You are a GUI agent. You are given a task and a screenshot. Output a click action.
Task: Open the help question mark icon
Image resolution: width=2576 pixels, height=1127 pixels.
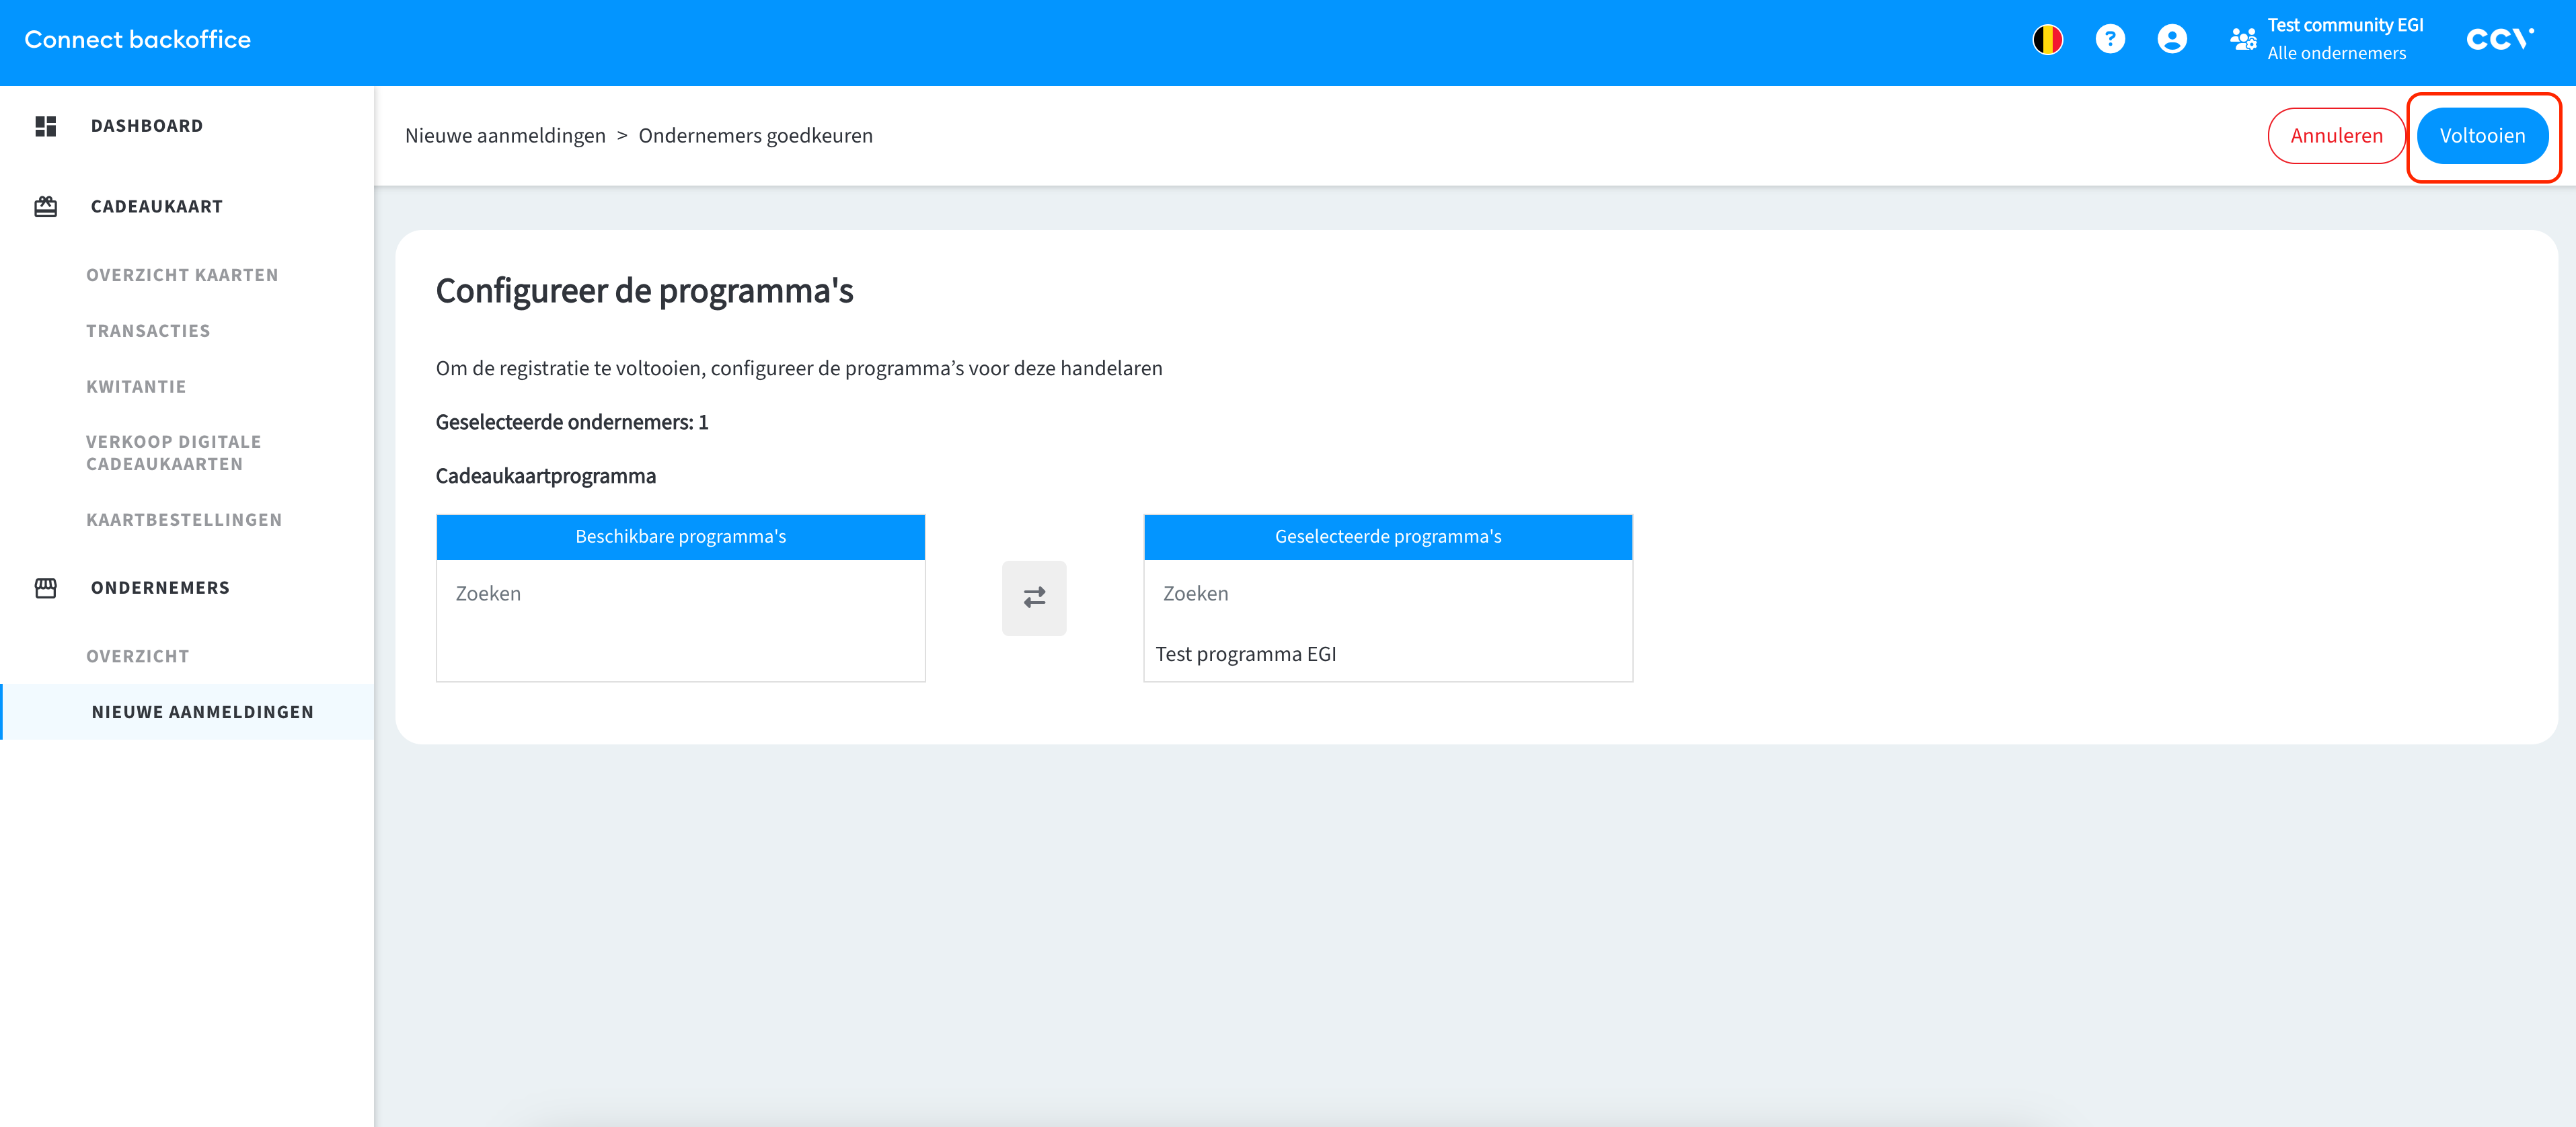pos(2109,40)
